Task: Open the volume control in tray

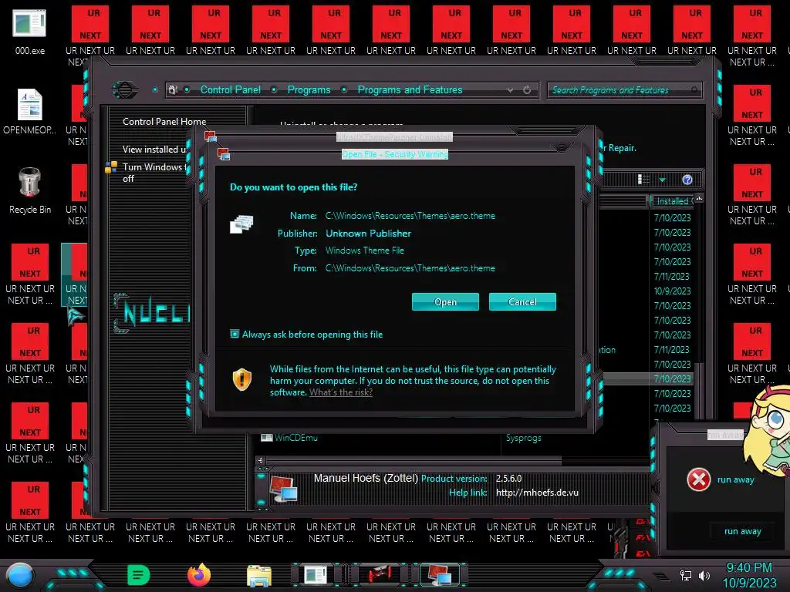Action: [x=704, y=575]
